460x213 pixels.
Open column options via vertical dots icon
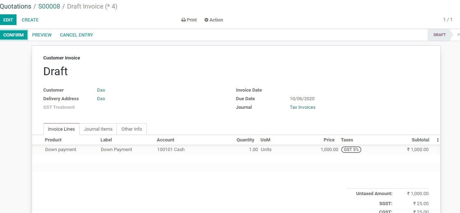437,140
